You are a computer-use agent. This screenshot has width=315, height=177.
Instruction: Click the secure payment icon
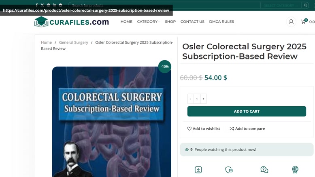click(x=229, y=170)
